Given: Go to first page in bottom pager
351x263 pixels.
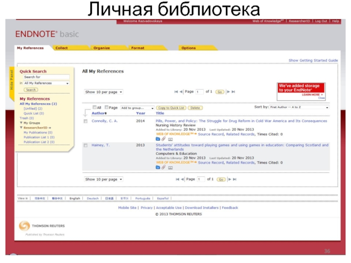Looking at the screenshot, I should tap(178, 179).
